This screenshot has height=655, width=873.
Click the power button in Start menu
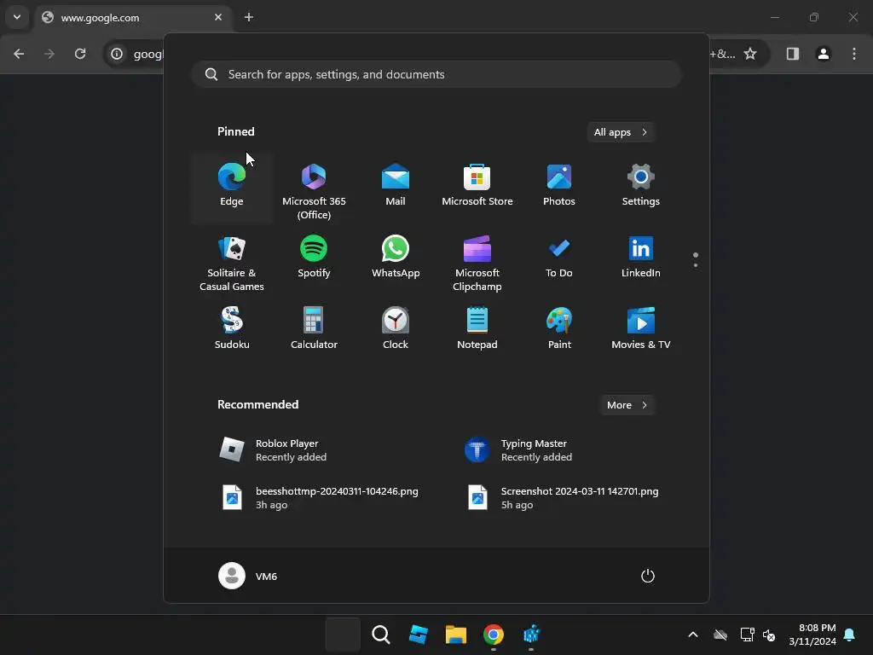(x=648, y=576)
